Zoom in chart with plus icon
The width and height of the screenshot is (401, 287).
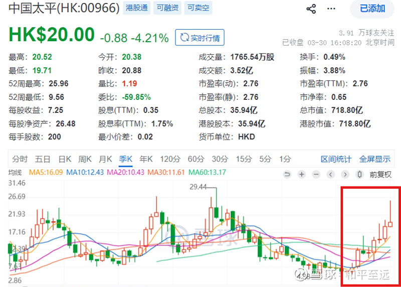302,175
